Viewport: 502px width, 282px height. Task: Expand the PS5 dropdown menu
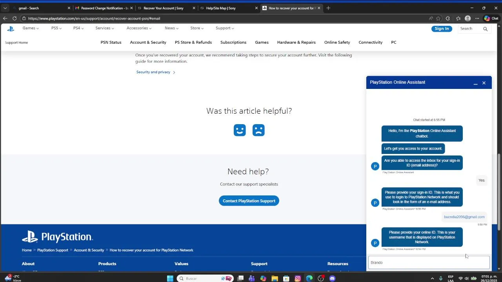(x=56, y=28)
